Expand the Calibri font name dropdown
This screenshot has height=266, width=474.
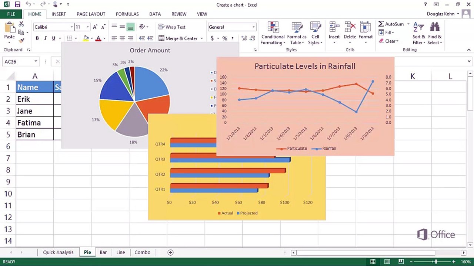[x=72, y=27]
